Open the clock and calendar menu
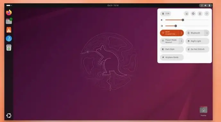The height and width of the screenshot is (122, 221). [113, 5]
